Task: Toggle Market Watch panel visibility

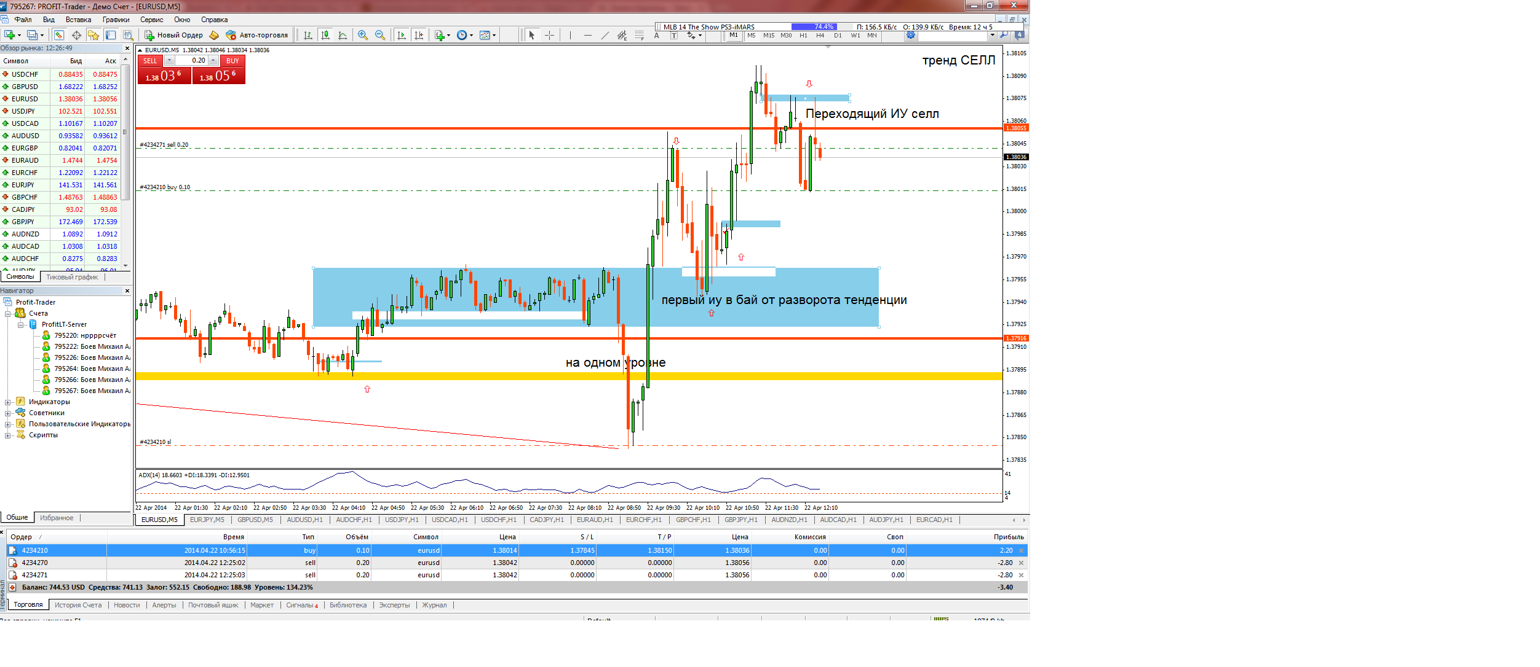Action: coord(58,35)
